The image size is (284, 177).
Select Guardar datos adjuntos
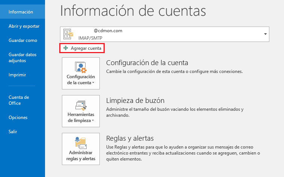coord(23,57)
